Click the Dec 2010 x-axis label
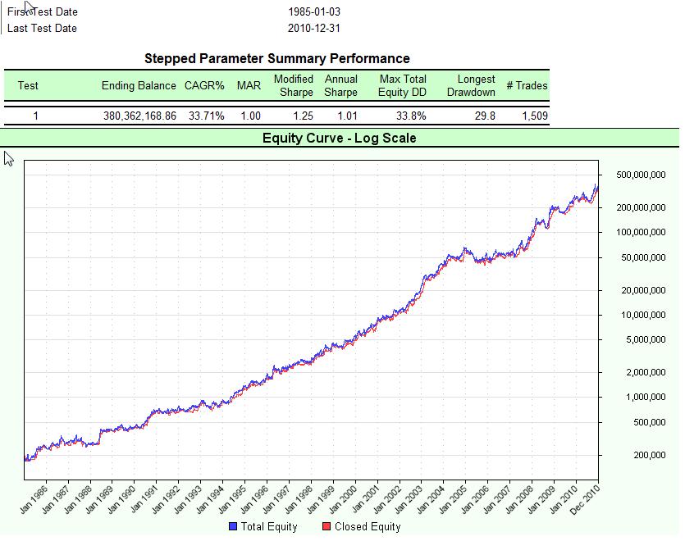Viewport: 685px width, 541px height. click(x=584, y=499)
